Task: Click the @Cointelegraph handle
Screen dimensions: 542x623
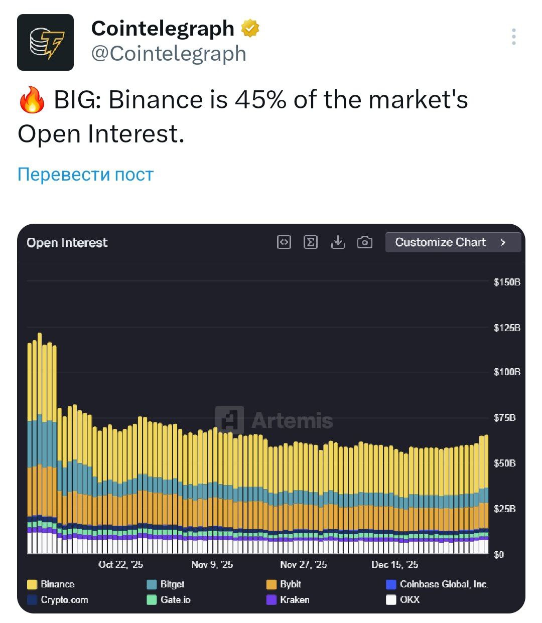Action: (169, 54)
